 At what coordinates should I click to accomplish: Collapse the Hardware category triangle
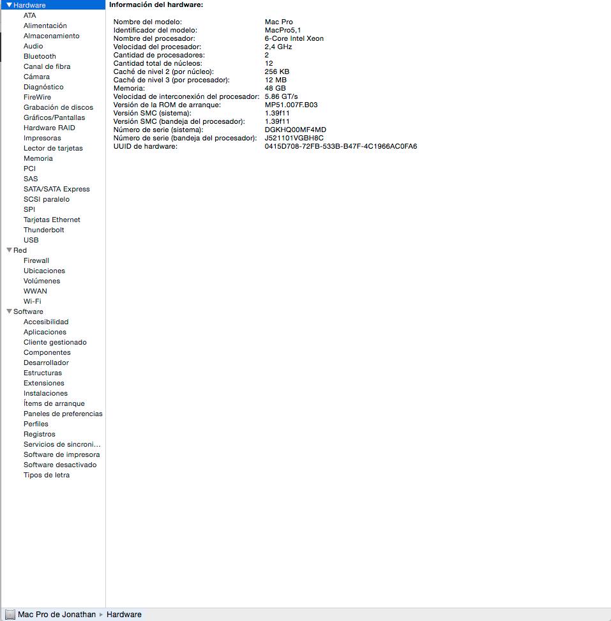9,5
